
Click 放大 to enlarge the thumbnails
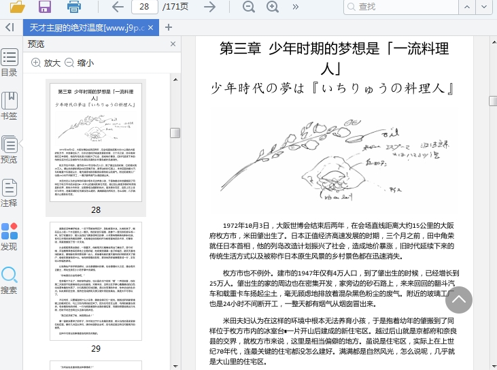pyautogui.click(x=46, y=63)
